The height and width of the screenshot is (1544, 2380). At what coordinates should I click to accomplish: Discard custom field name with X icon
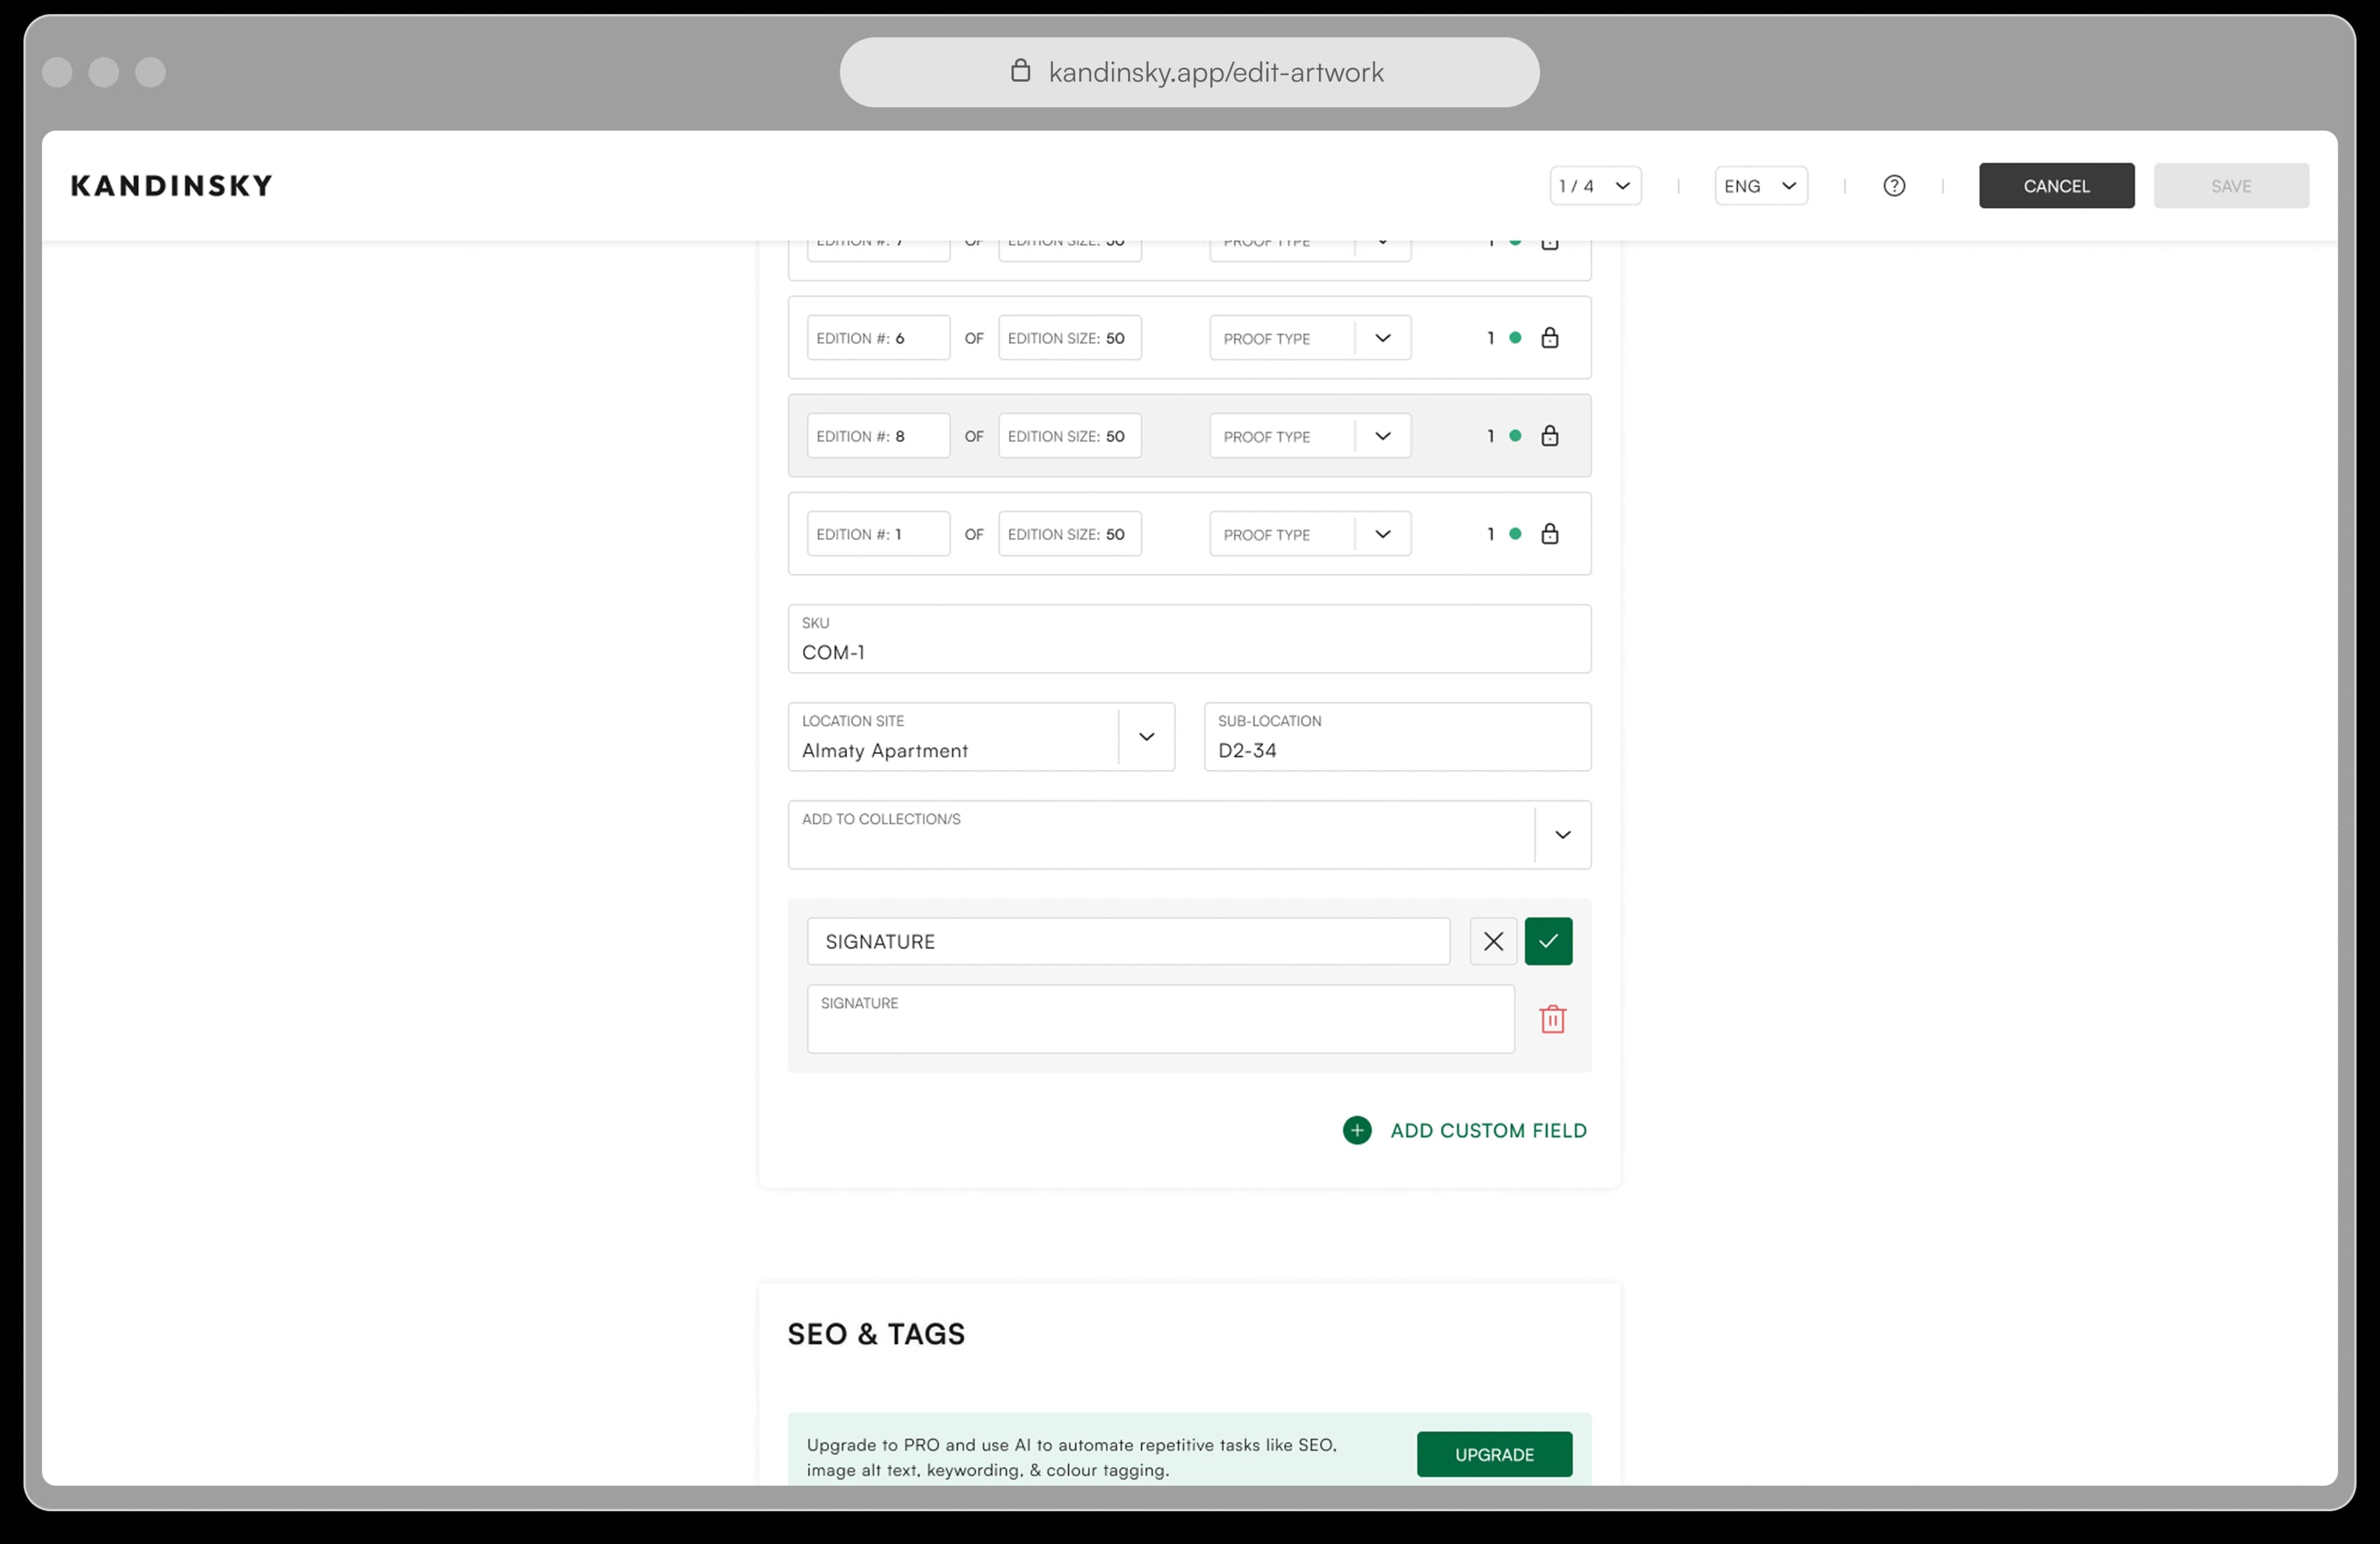[x=1493, y=941]
